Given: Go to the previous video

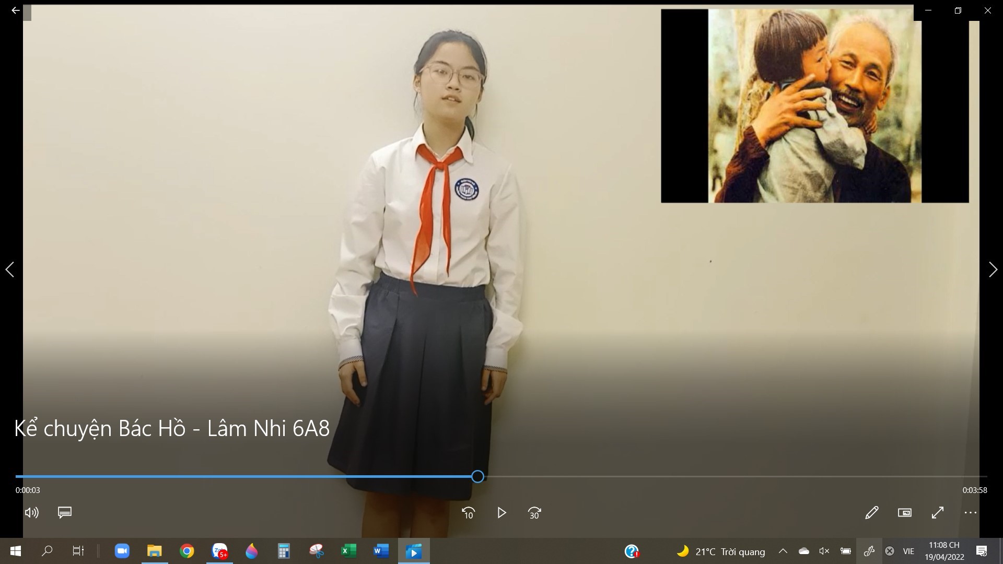Looking at the screenshot, I should (9, 269).
